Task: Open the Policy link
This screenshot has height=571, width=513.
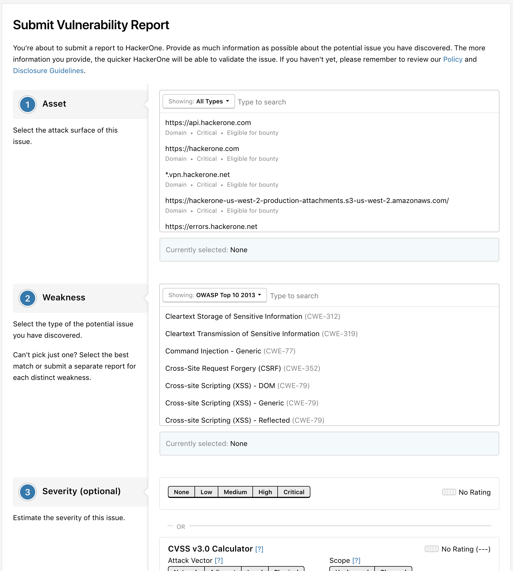Action: (x=452, y=60)
